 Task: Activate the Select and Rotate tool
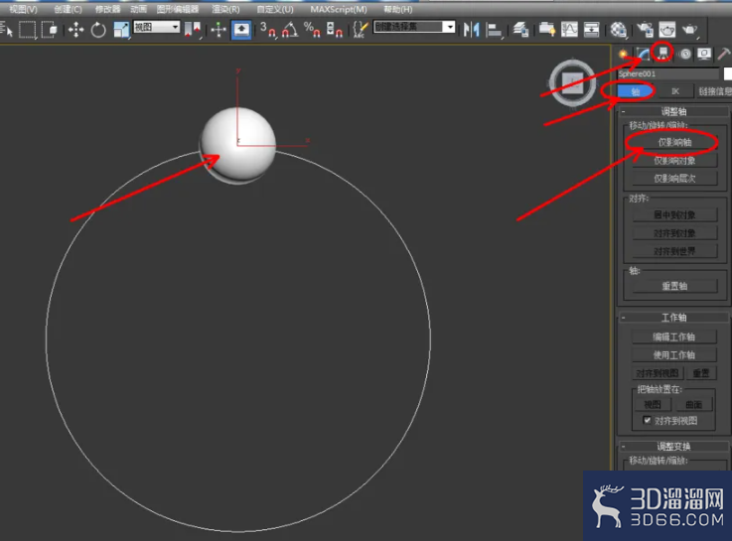click(98, 30)
